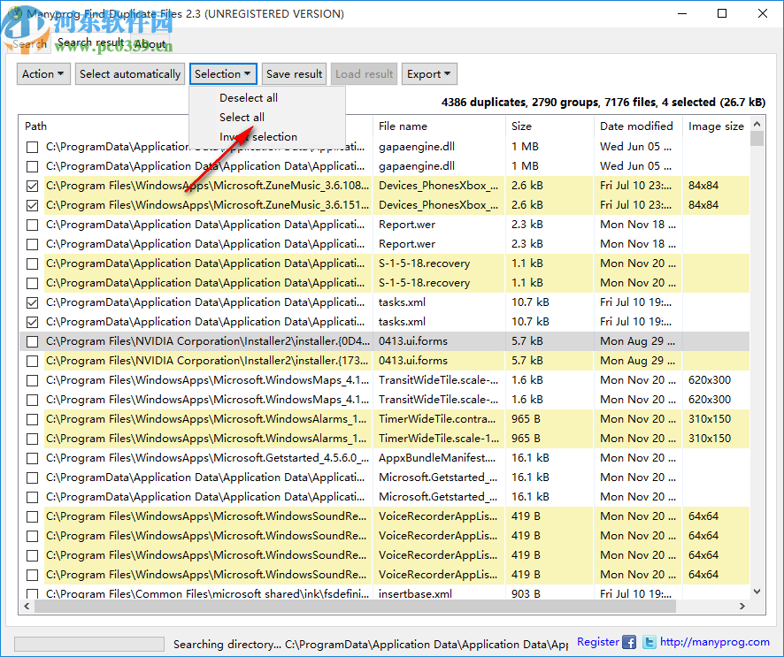784x657 pixels.
Task: Click the Manyprog application icon in title bar
Action: [15, 13]
